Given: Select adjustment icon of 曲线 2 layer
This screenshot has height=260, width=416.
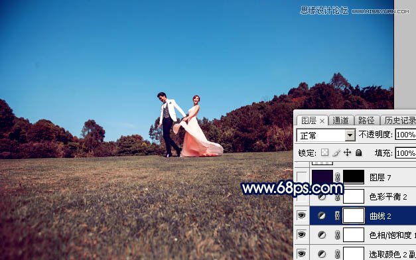Looking at the screenshot, I should [322, 216].
